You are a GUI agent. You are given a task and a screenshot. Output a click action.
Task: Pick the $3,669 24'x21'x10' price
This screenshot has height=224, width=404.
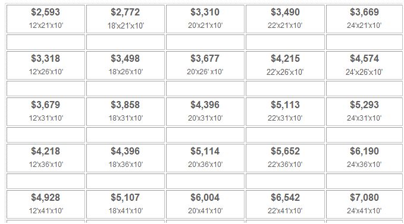coord(364,19)
